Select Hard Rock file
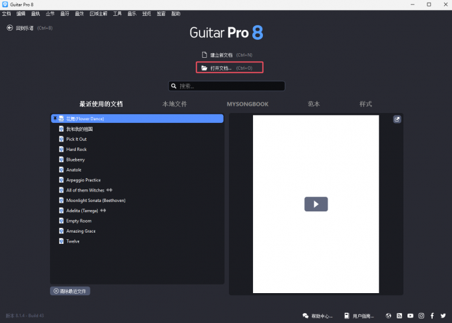Screen dimensions: 452x323 pos(137,149)
